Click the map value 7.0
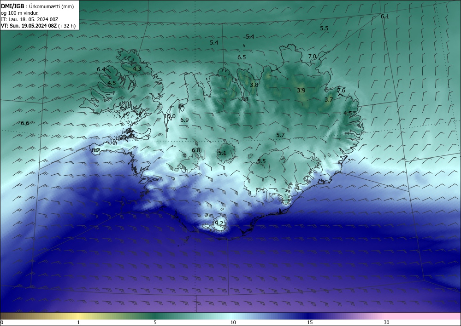The width and height of the screenshot is (461, 326). [x=312, y=56]
